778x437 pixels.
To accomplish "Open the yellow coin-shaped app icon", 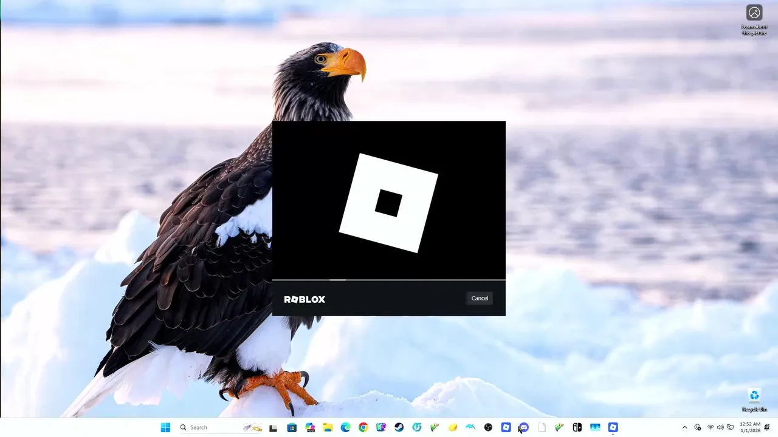I will click(452, 427).
